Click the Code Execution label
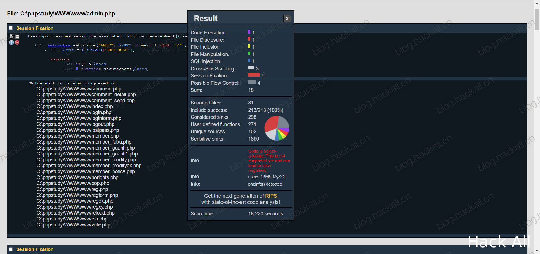Screen dimensions: 540x254 pos(209,33)
